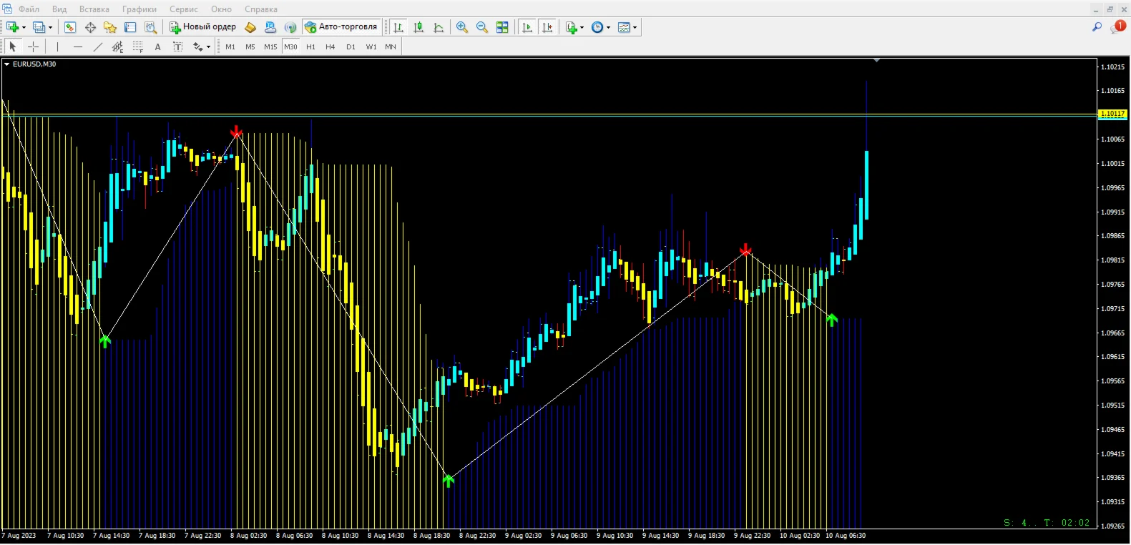1131x545 pixels.
Task: Switch timeframe to M5
Action: tap(250, 46)
